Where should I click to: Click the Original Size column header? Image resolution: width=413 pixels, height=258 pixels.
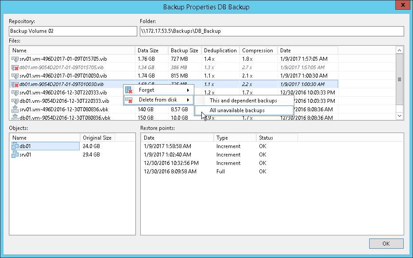click(97, 138)
